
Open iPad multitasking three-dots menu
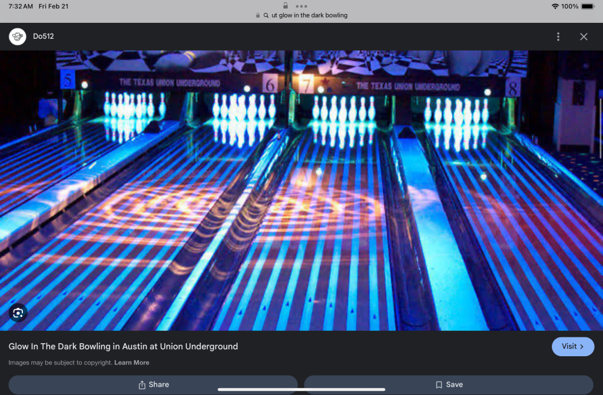pyautogui.click(x=301, y=6)
